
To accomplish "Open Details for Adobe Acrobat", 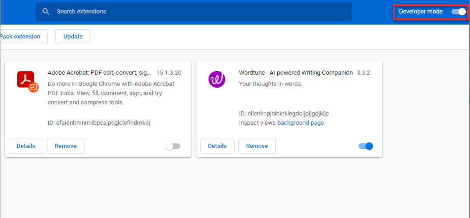I will click(26, 146).
